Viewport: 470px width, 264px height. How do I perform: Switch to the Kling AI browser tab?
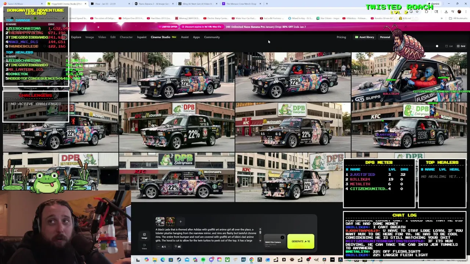pos(198,4)
